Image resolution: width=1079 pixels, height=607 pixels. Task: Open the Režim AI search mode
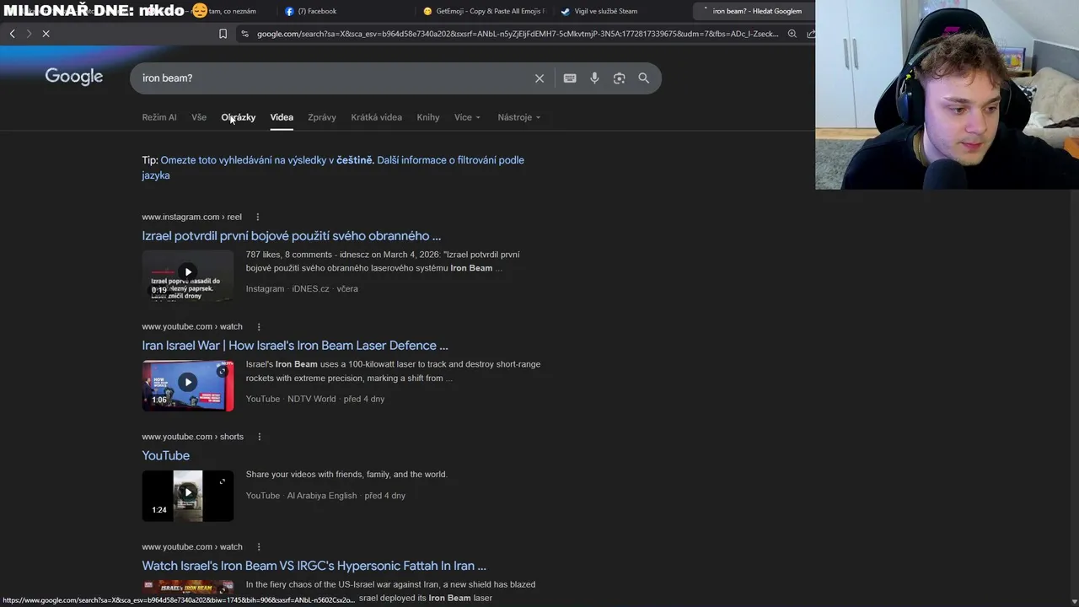coord(159,117)
